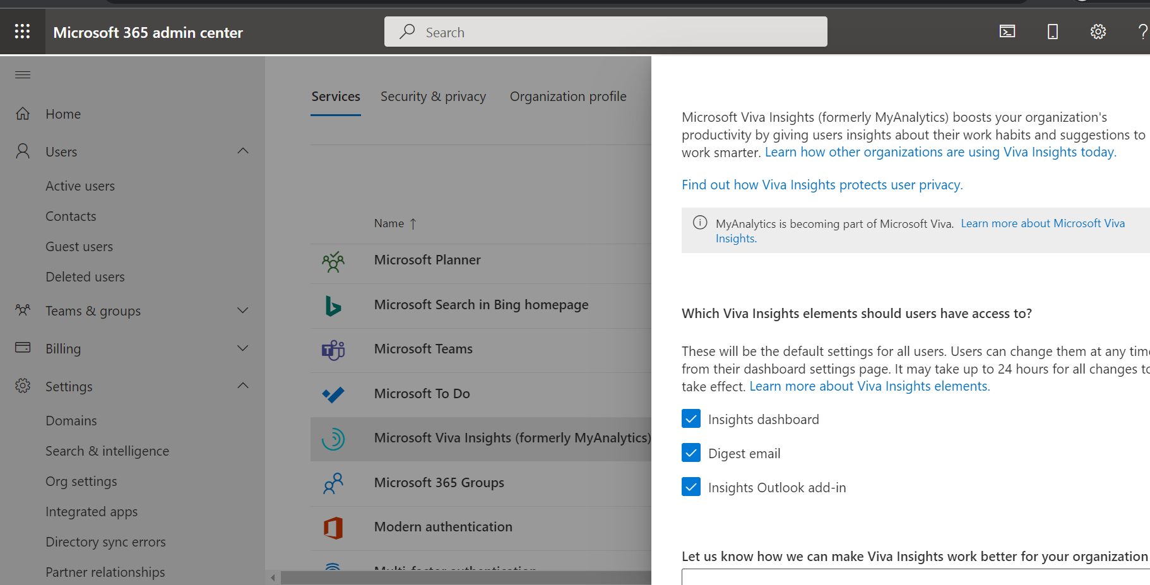This screenshot has width=1150, height=585.
Task: Click in the Search input field
Action: (x=606, y=32)
